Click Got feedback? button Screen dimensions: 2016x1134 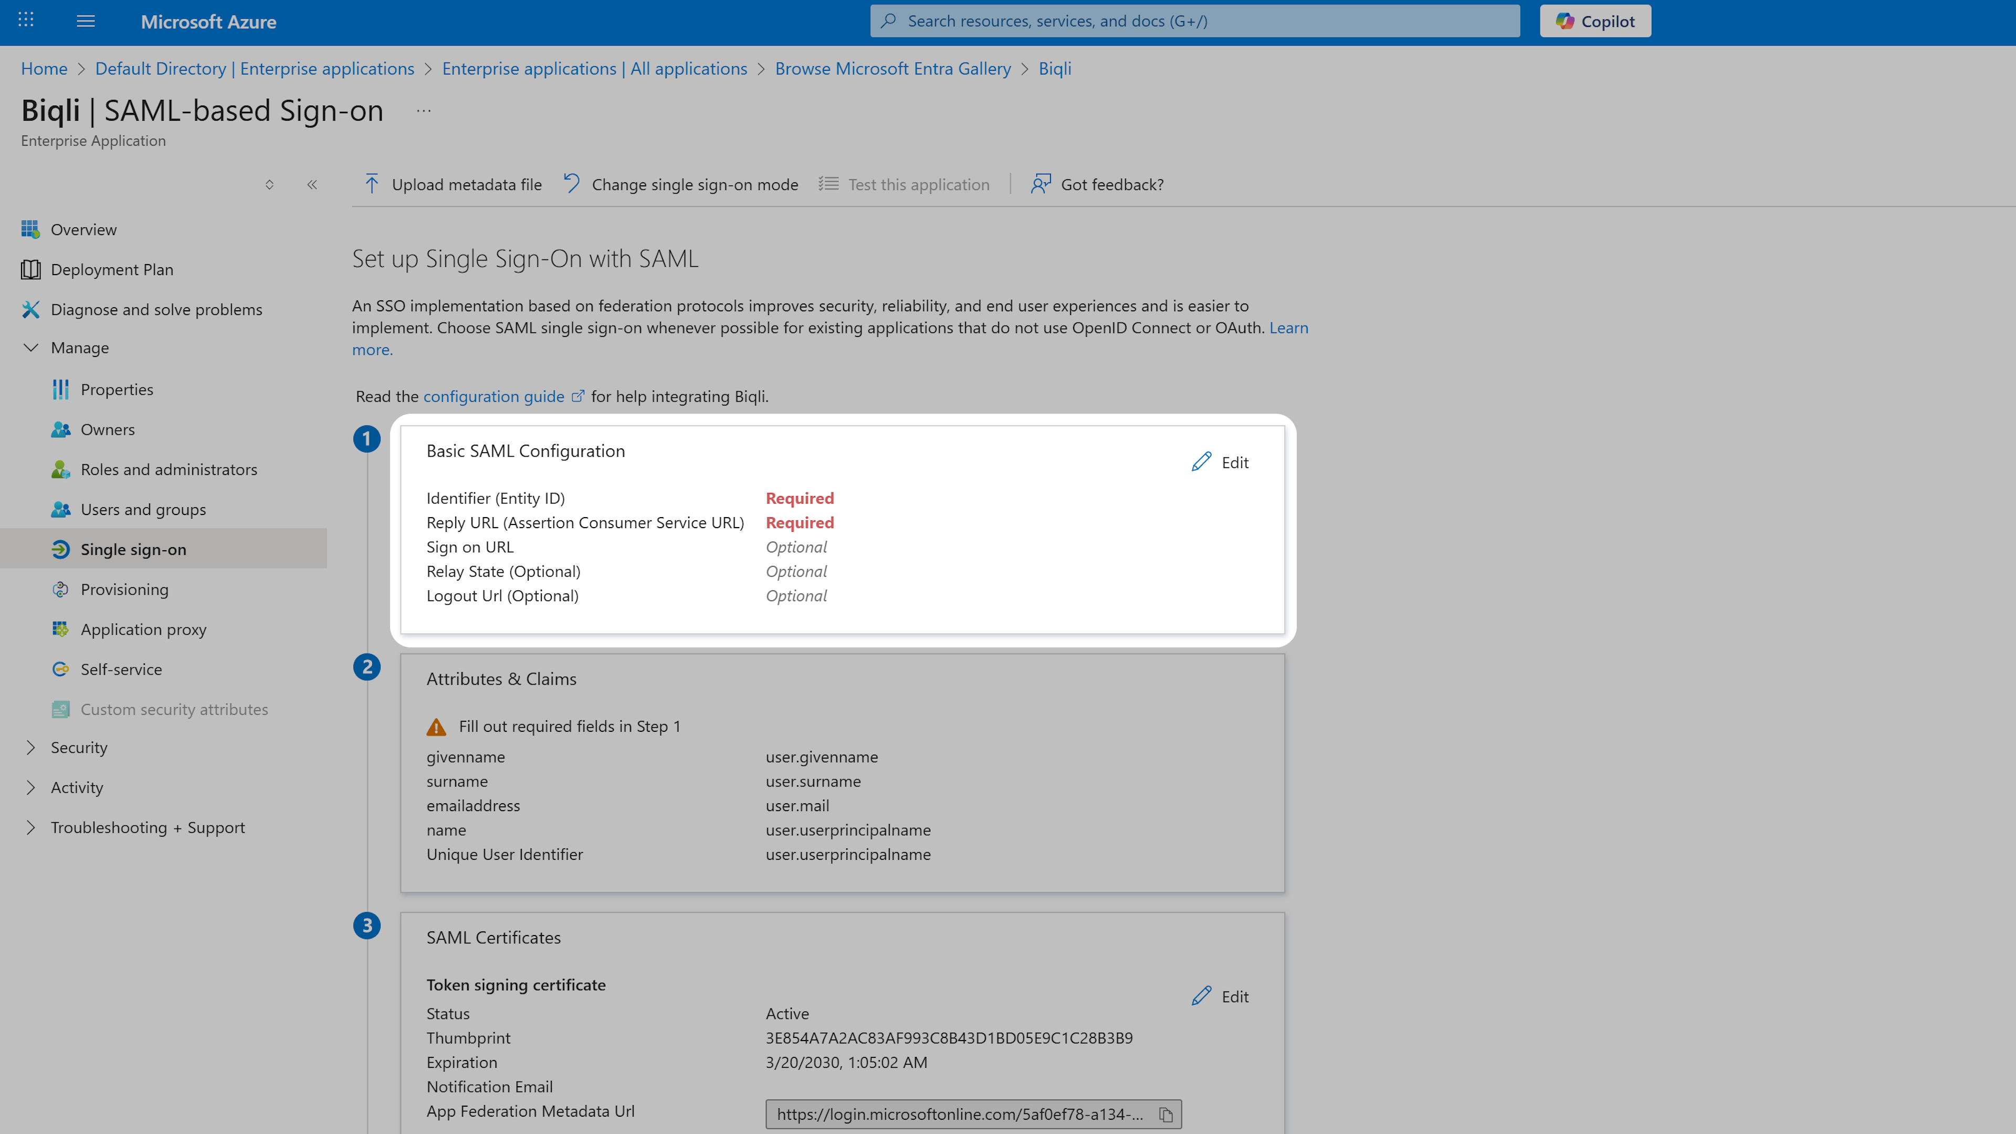pos(1097,184)
